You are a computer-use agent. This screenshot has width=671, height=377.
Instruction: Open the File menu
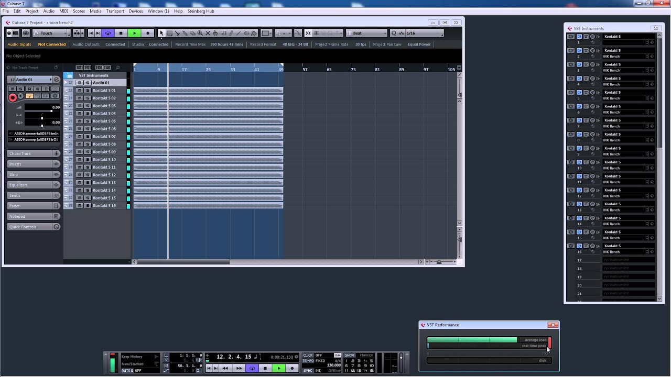click(x=5, y=11)
